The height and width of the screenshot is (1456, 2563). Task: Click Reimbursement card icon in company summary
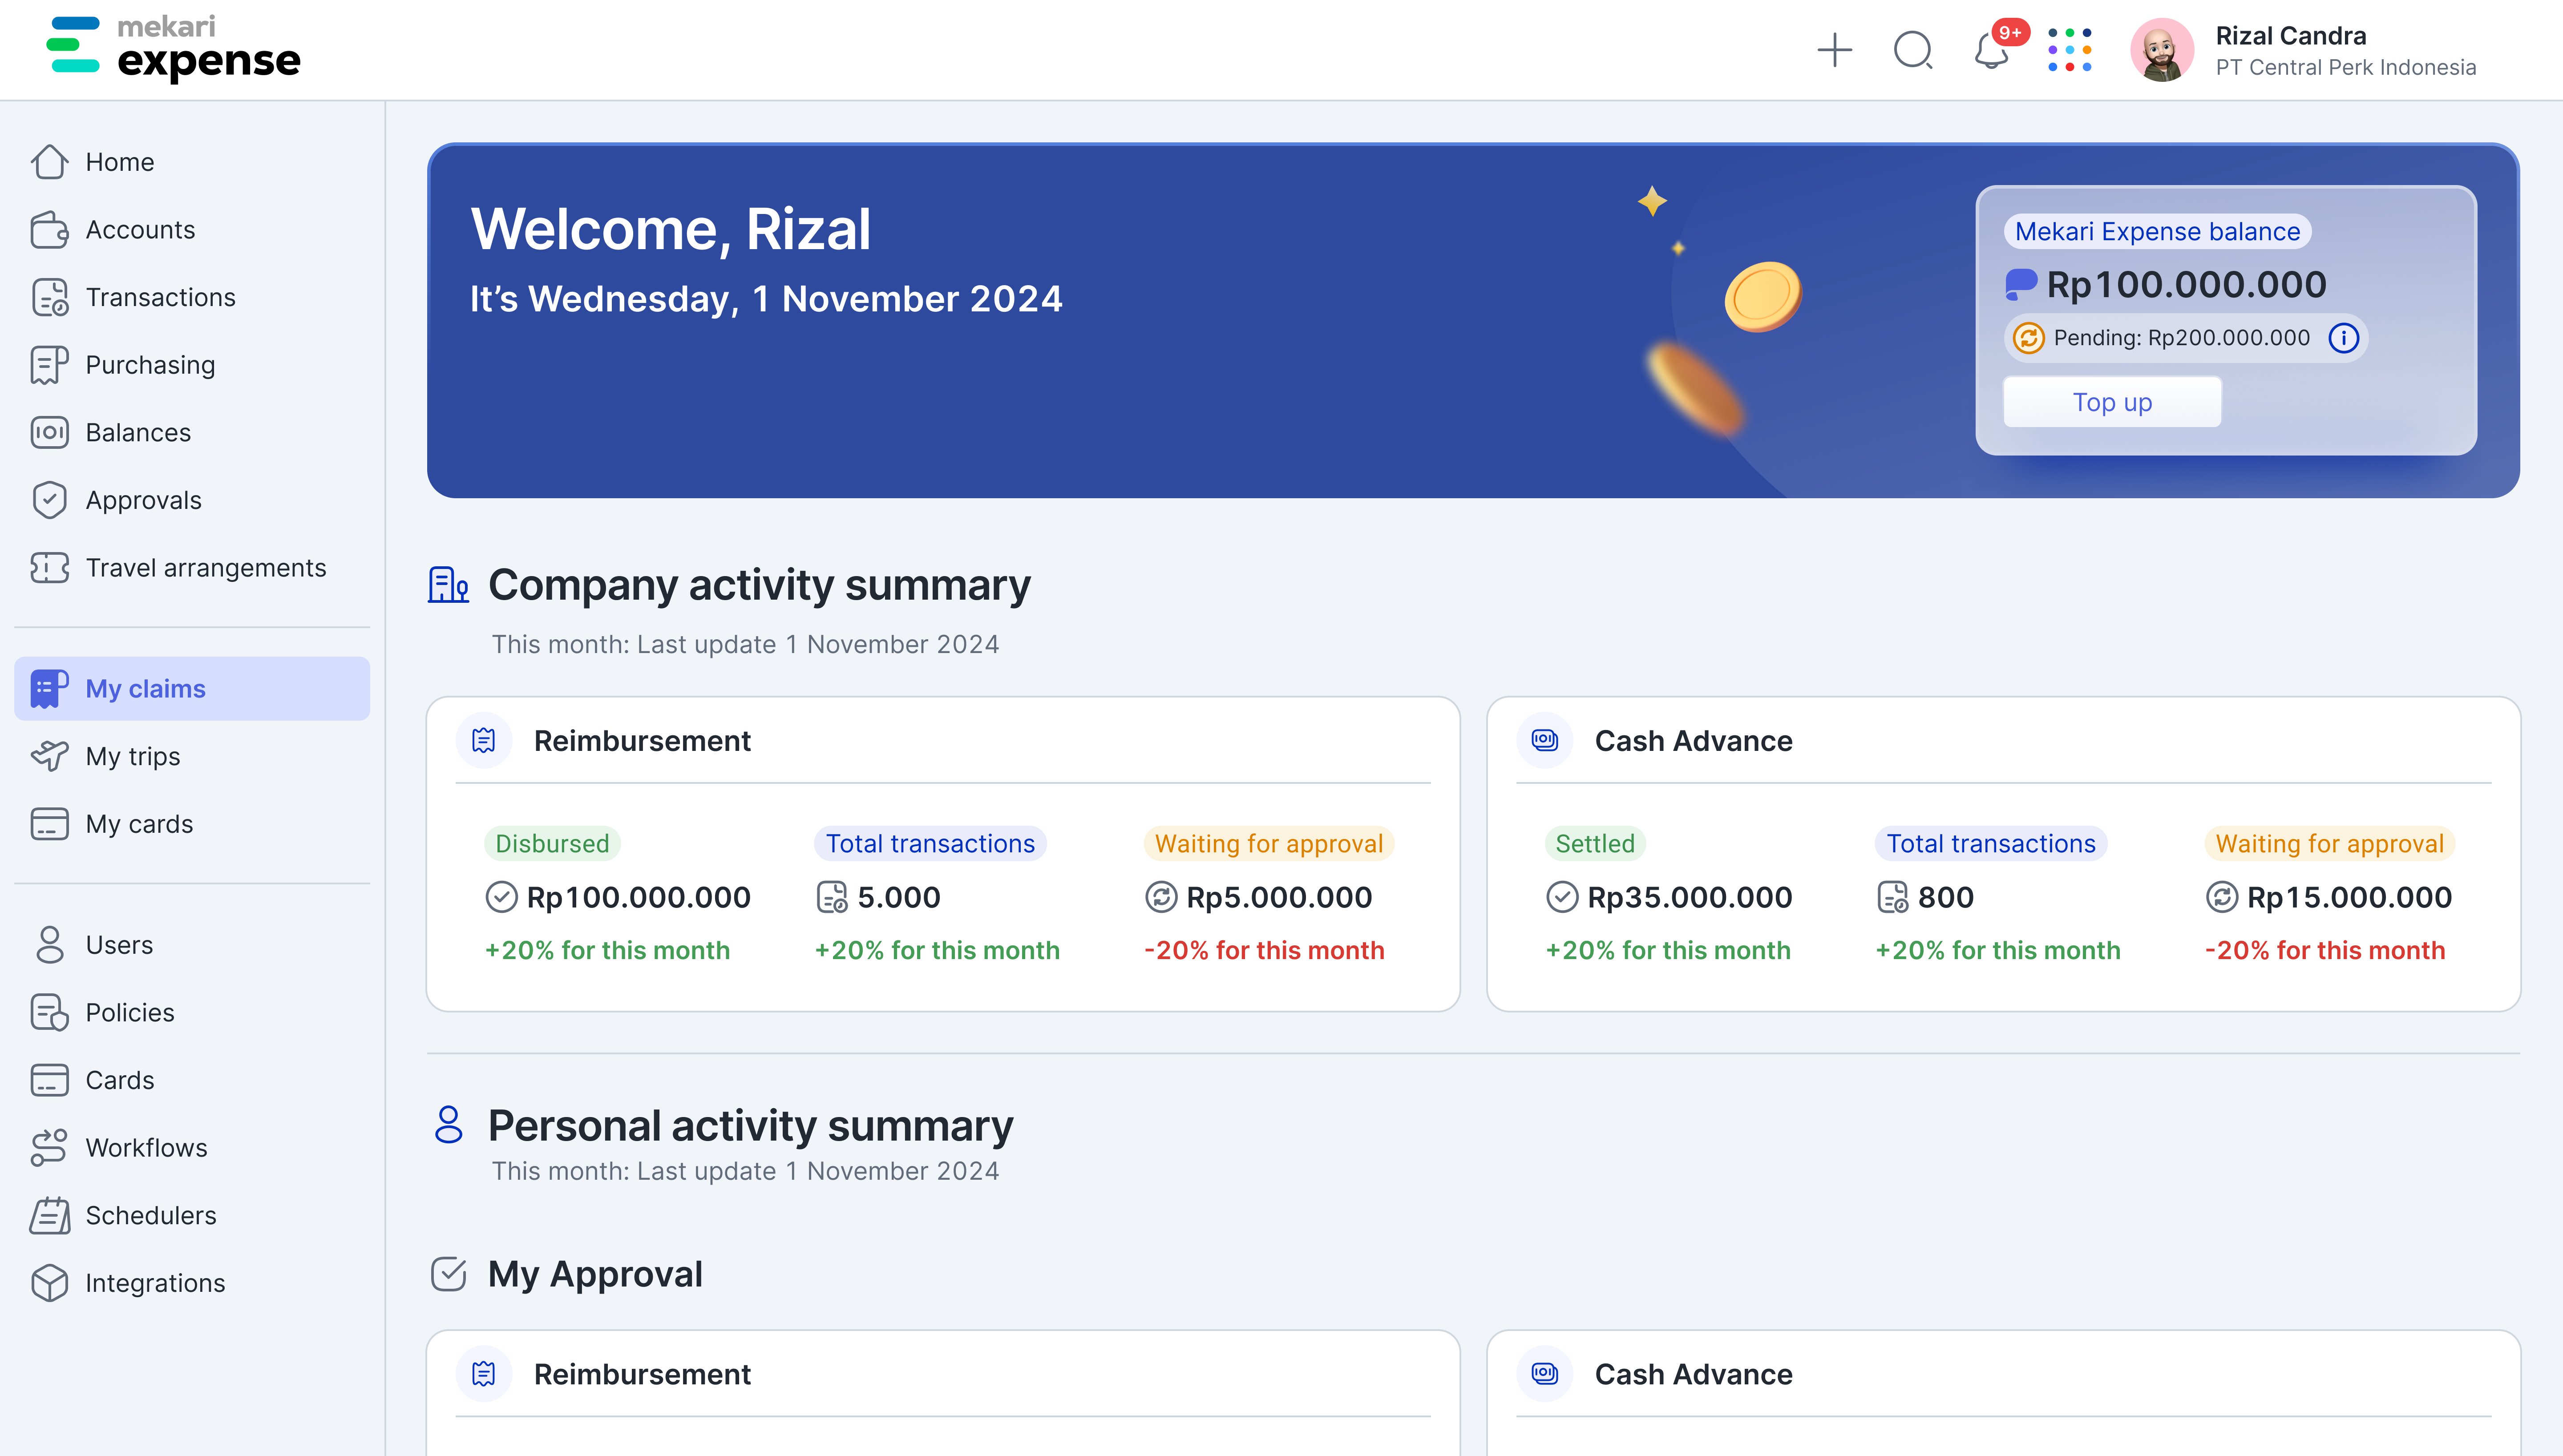pos(484,741)
